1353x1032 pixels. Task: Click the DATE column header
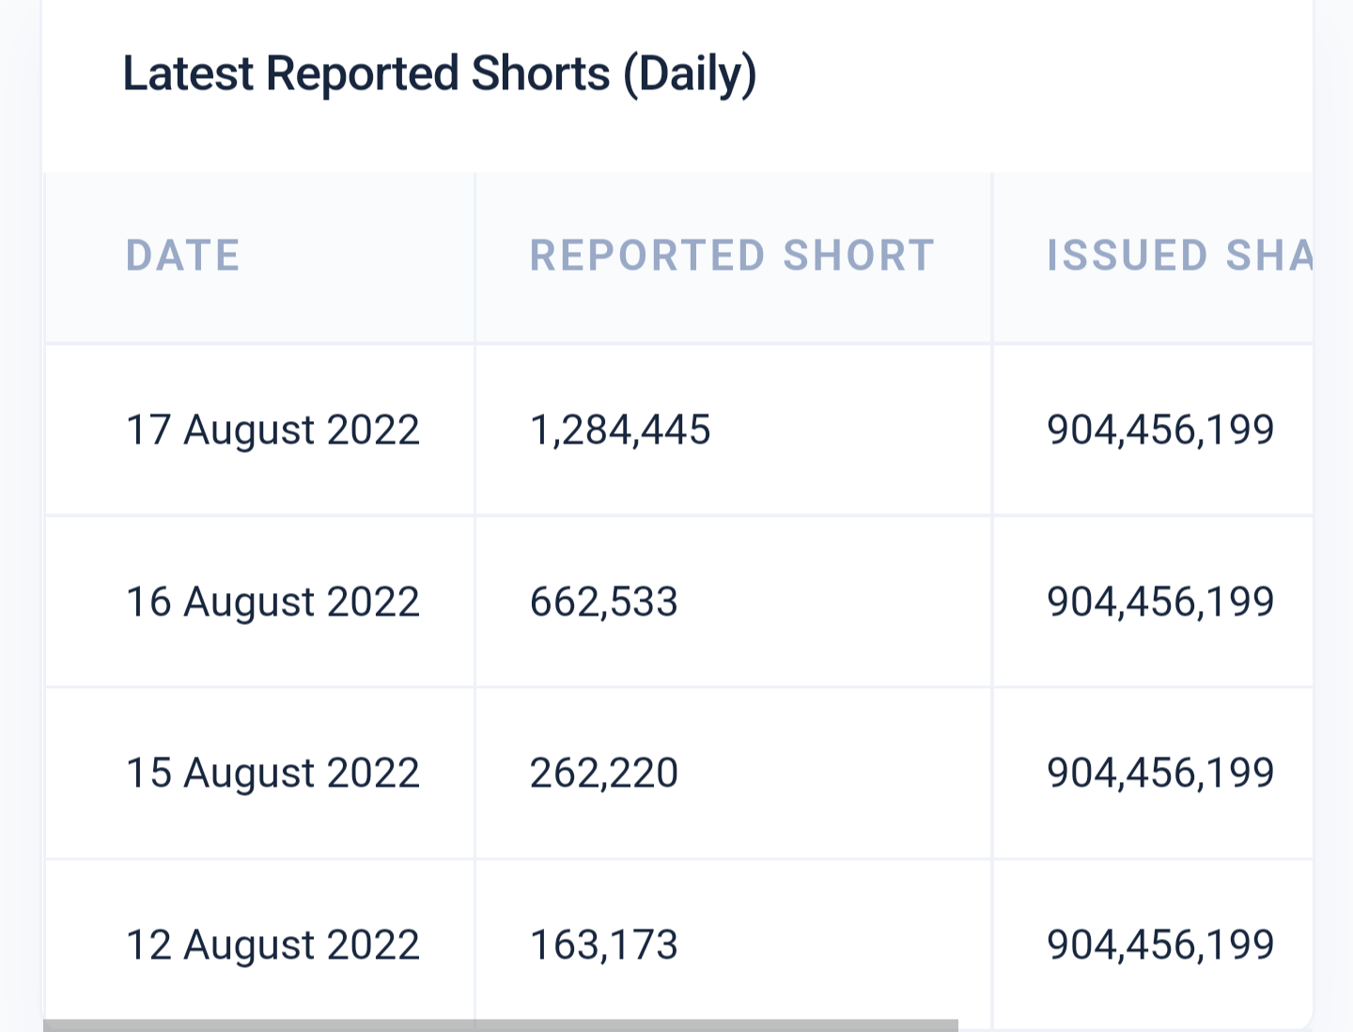183,256
